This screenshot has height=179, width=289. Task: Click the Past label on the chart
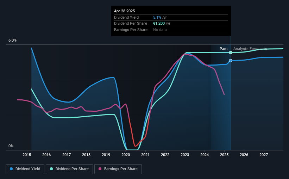coord(224,49)
